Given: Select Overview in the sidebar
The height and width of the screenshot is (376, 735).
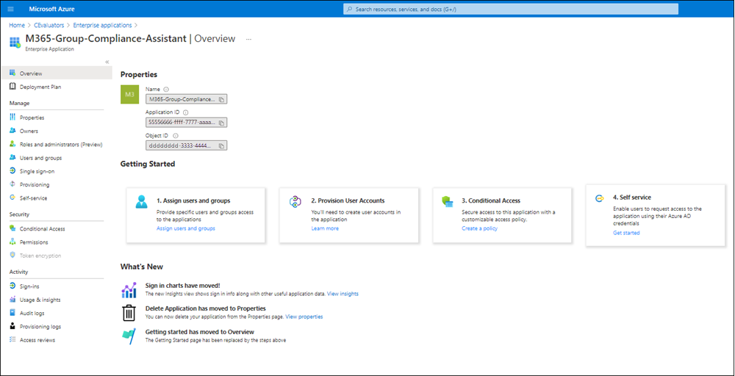Looking at the screenshot, I should (x=57, y=73).
